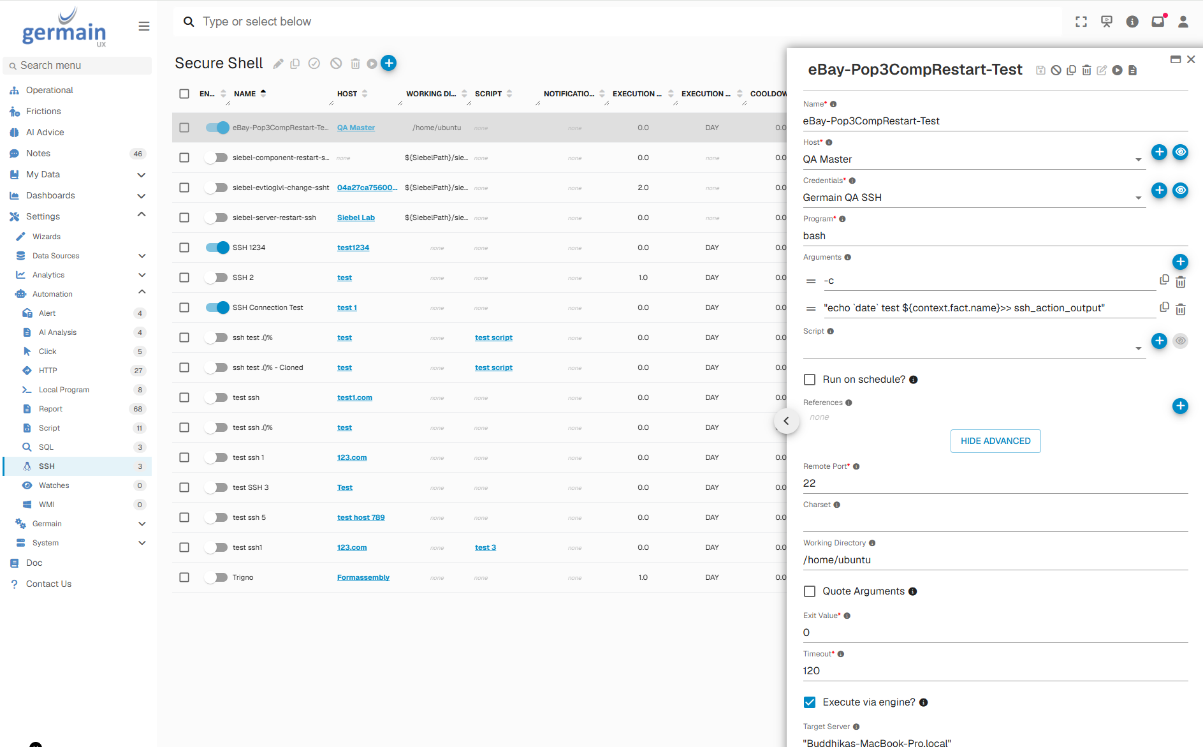Add new Credentials with the plus button

1159,190
